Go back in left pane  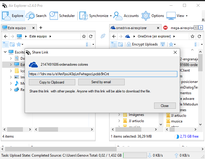pyautogui.click(x=6, y=36)
